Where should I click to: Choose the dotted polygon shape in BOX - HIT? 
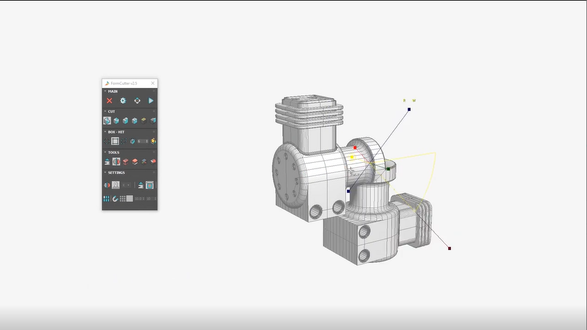(x=123, y=141)
